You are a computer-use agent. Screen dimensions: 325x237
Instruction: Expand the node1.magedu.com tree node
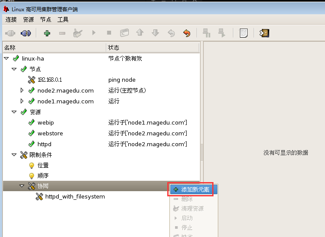[22, 101]
